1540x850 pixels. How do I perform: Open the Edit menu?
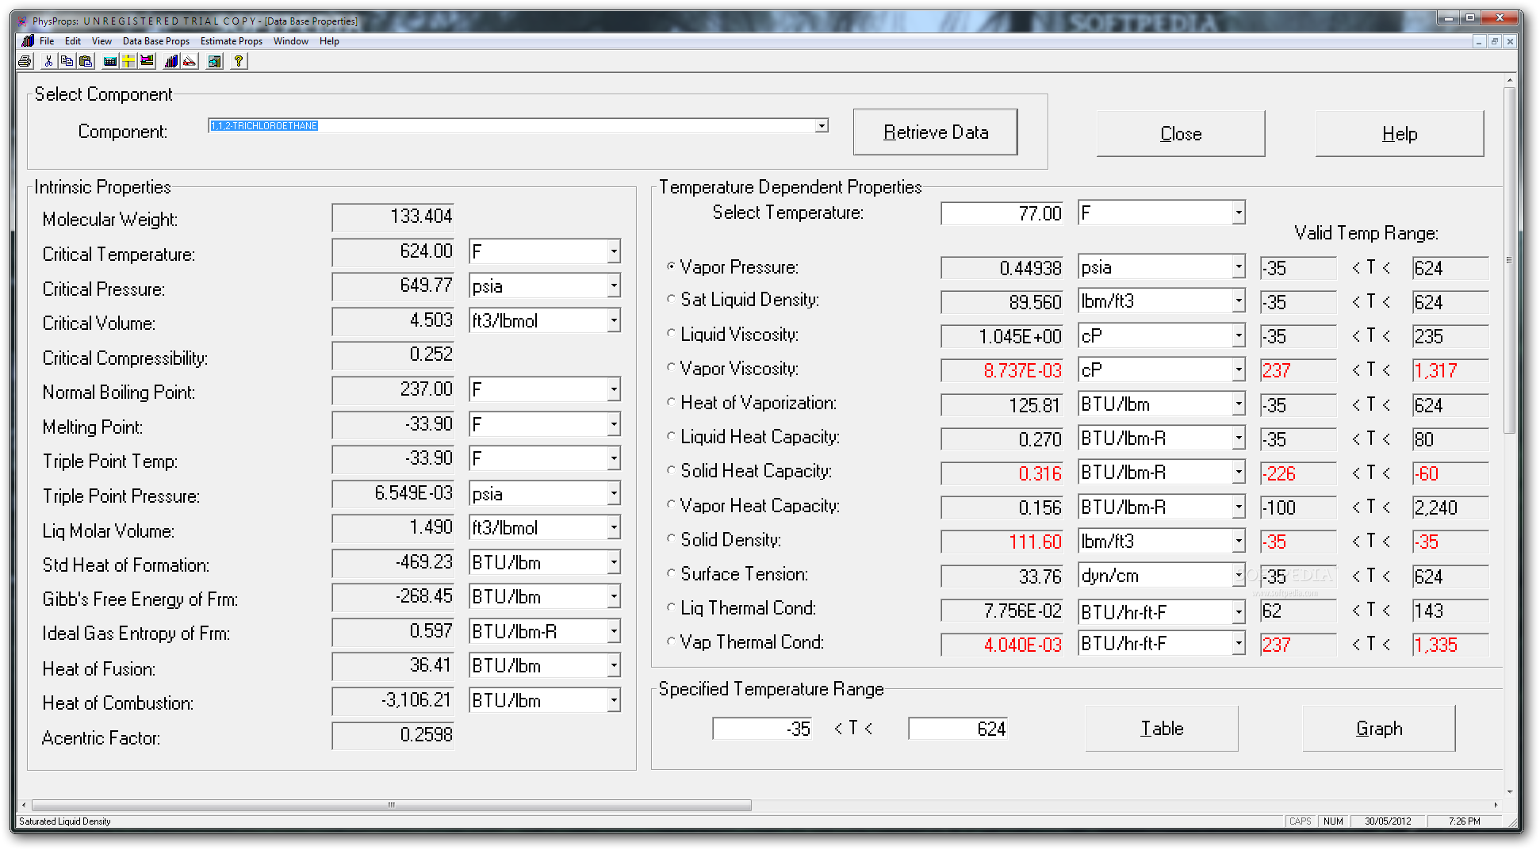point(73,41)
